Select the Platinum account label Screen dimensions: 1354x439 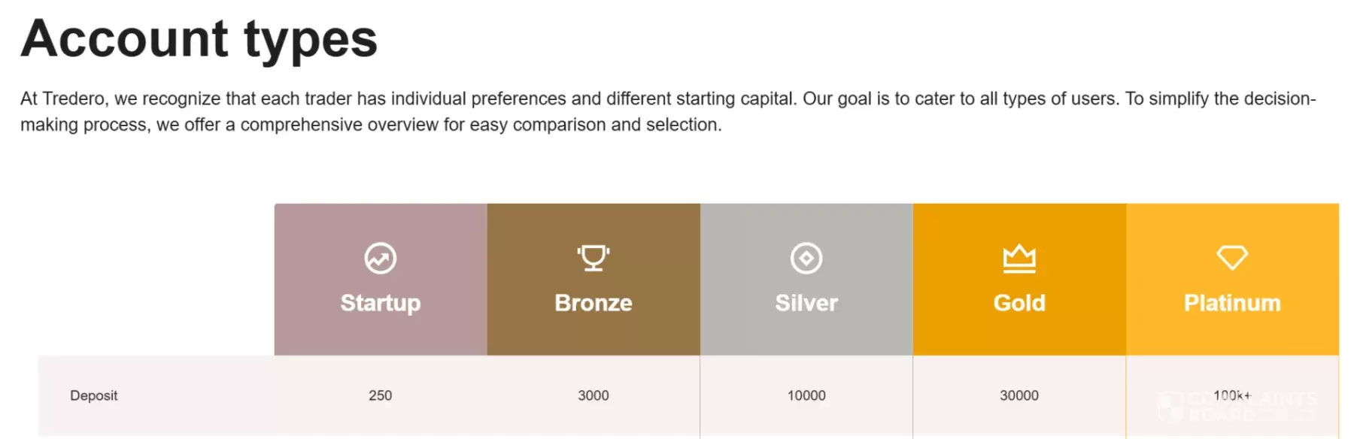(x=1232, y=303)
